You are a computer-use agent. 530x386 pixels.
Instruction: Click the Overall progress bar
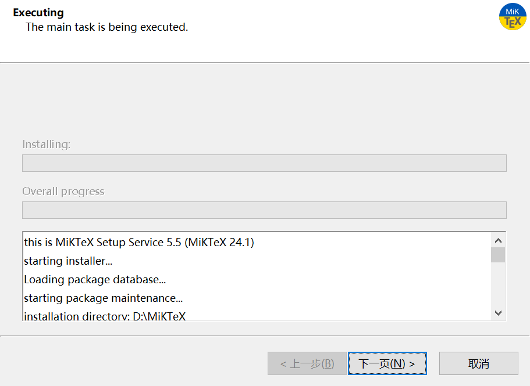coord(264,210)
